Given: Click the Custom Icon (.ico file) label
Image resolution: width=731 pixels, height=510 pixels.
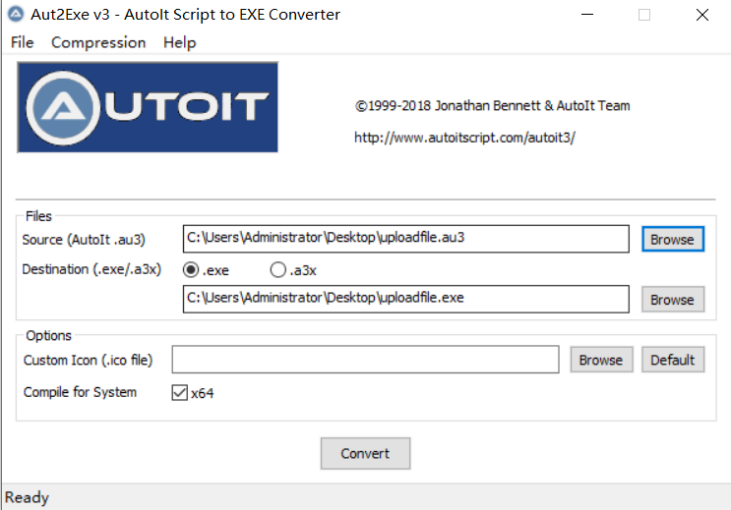Looking at the screenshot, I should 89,360.
